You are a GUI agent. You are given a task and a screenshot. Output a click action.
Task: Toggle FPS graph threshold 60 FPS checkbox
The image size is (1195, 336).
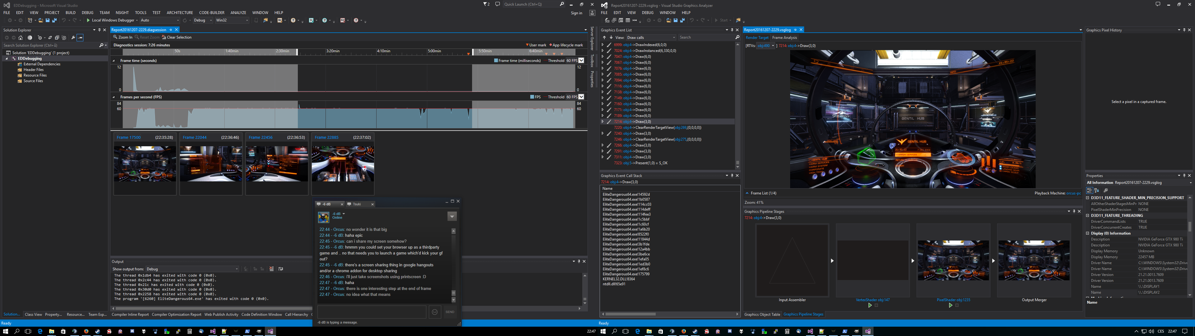581,97
